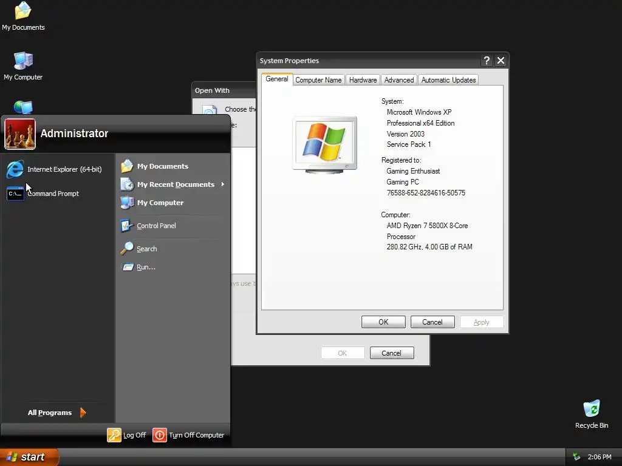
Task: Switch to the General tab
Action: point(277,79)
